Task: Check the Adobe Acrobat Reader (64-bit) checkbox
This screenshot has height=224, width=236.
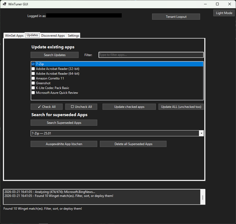Action: click(x=33, y=74)
